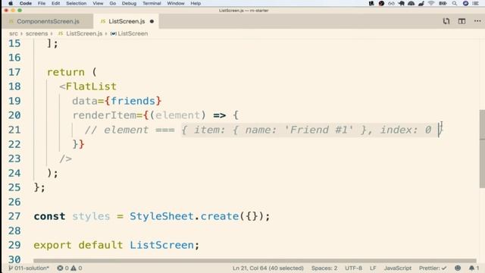
Task: Click the glasses icon in menu bar
Action: tap(391, 3)
